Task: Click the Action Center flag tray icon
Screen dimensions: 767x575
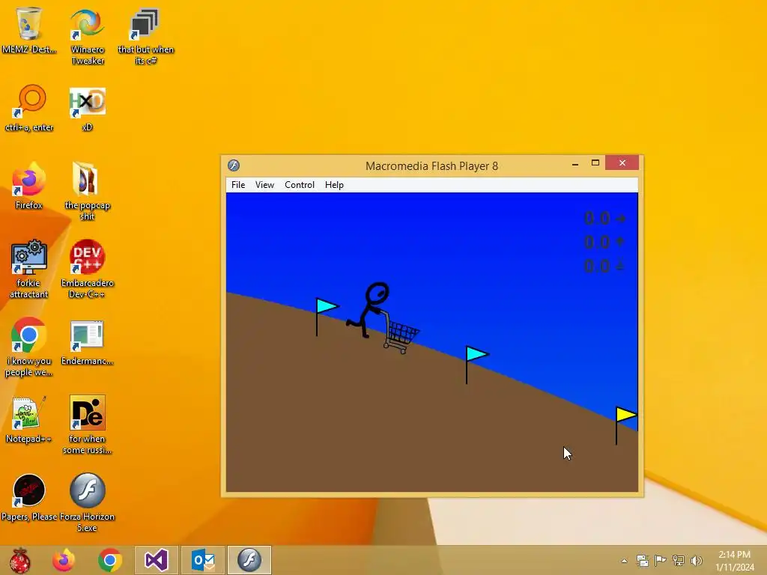Action: 661,560
